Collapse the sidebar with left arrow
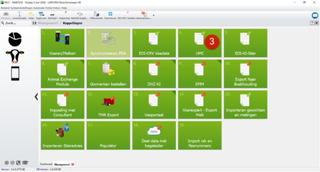The width and height of the screenshot is (320, 172). (x=36, y=97)
